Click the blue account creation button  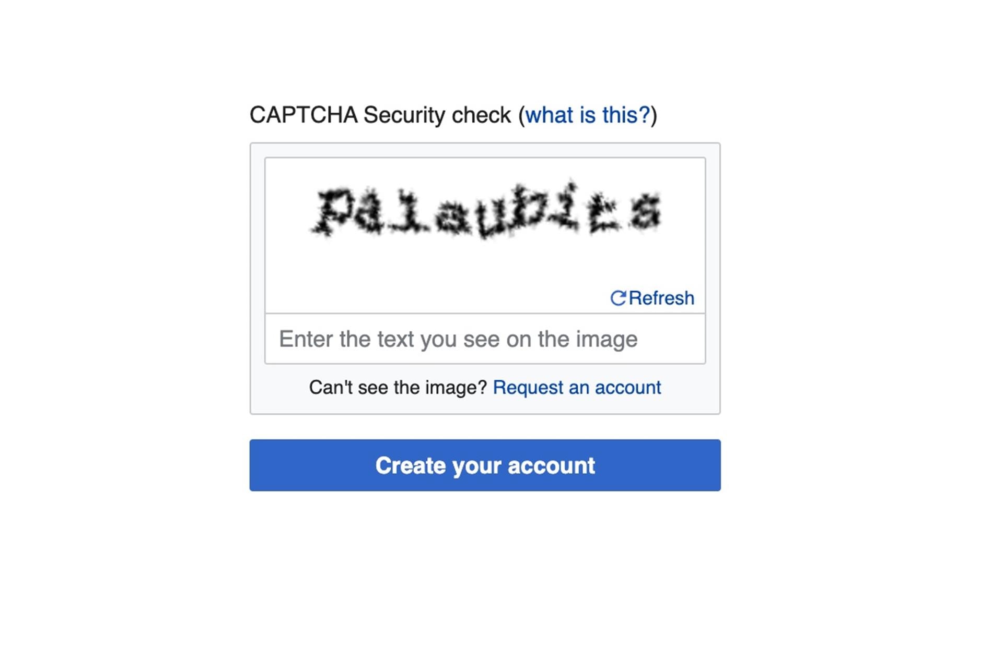click(485, 465)
